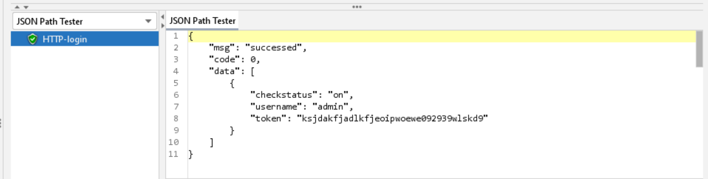
Task: Click the token value string
Action: (392, 119)
